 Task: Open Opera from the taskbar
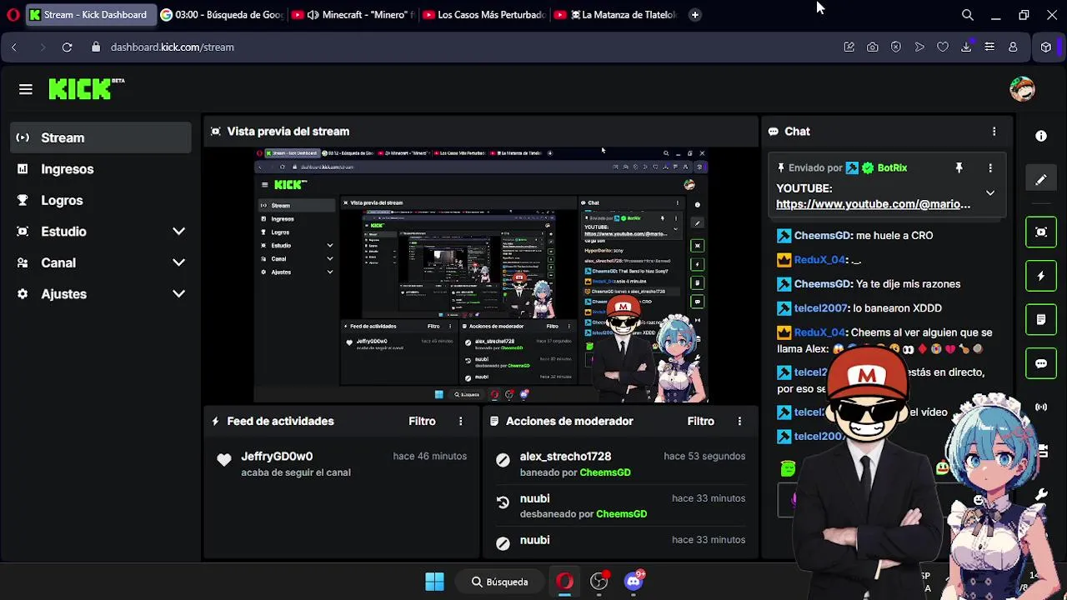coord(564,582)
